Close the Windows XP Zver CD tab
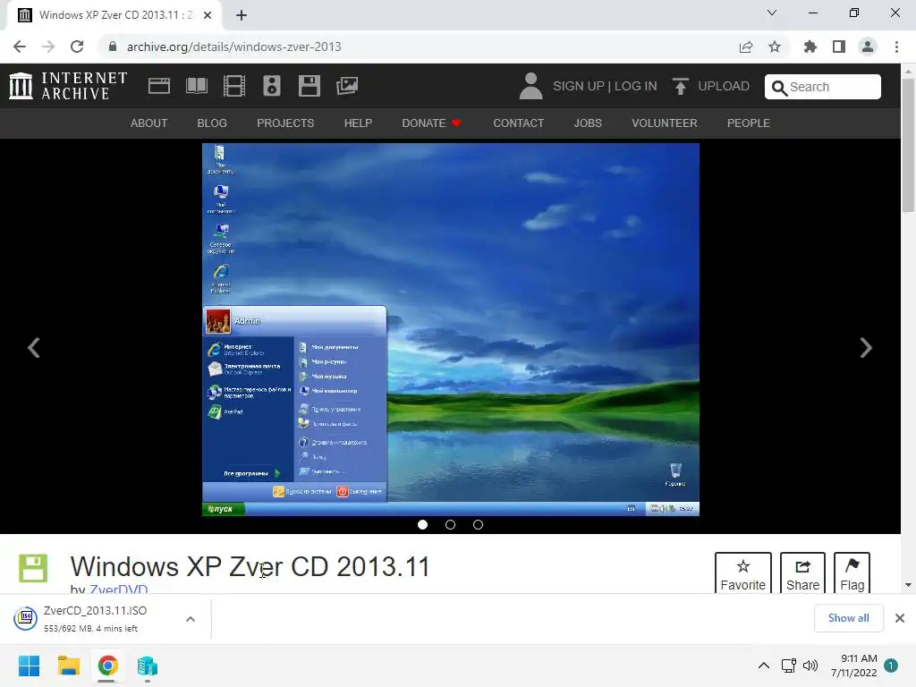The width and height of the screenshot is (916, 687). coord(208,15)
